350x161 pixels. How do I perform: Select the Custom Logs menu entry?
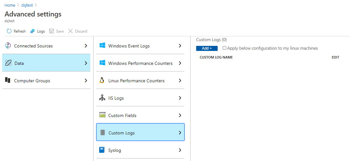coord(140,133)
